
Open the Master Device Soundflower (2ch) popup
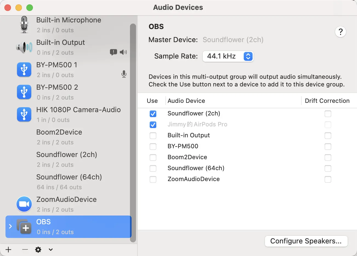(233, 40)
